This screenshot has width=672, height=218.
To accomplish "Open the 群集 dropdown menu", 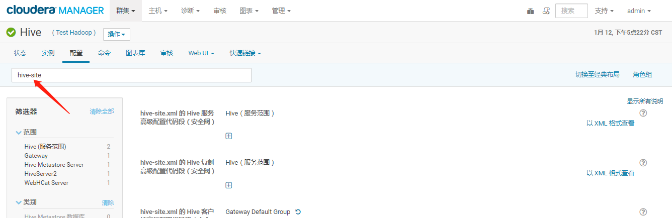I will coord(126,11).
